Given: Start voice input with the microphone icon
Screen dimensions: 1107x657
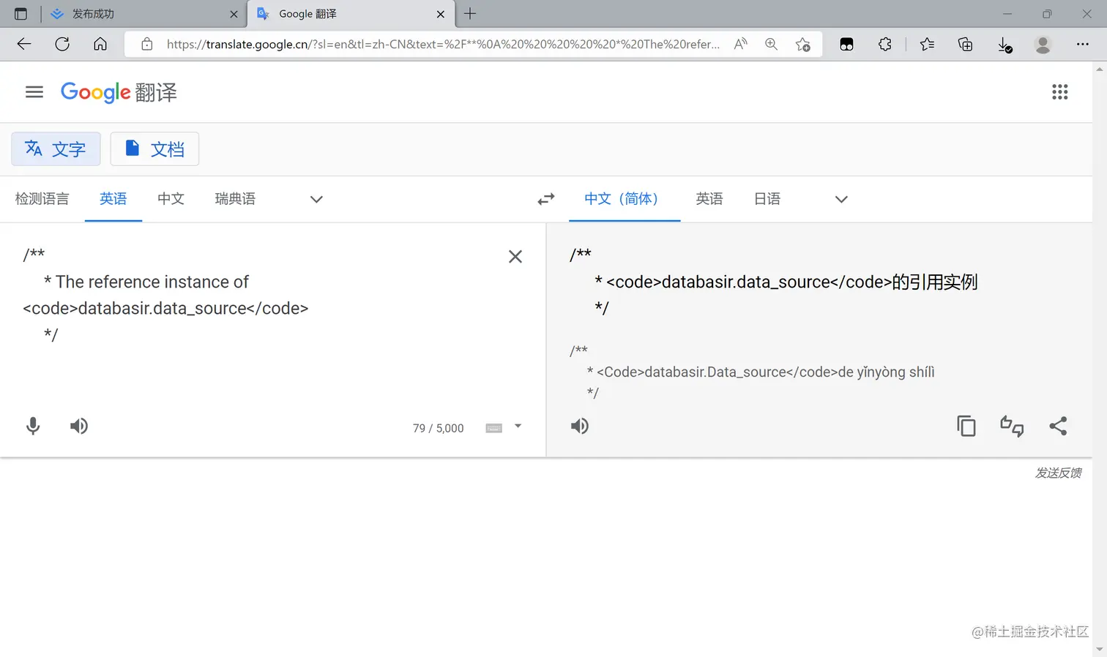Looking at the screenshot, I should click(x=33, y=426).
